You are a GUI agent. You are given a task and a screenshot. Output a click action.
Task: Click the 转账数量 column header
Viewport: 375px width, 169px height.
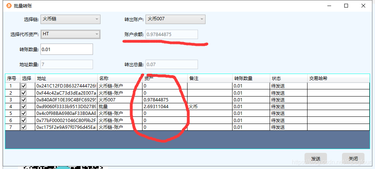251,78
